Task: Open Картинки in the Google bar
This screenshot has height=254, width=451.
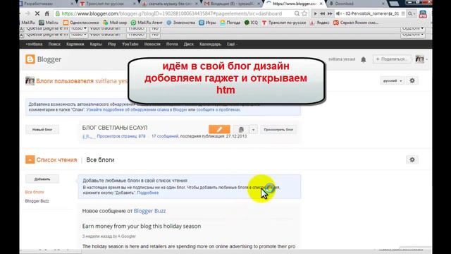Action: coord(75,44)
